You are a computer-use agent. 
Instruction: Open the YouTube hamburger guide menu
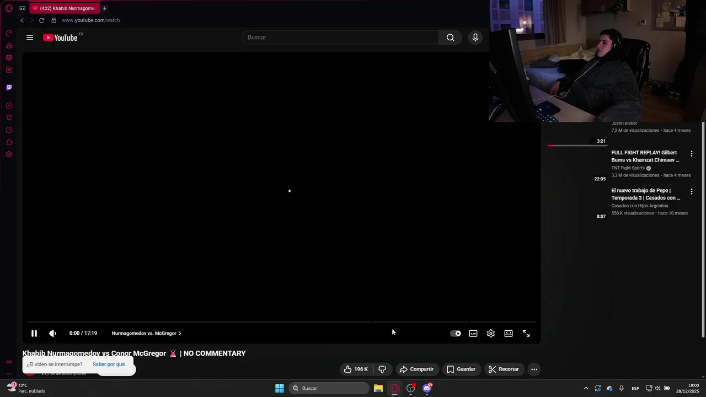[x=30, y=37]
